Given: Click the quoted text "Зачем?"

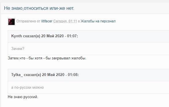Looking at the screenshot, I should click(x=18, y=48).
